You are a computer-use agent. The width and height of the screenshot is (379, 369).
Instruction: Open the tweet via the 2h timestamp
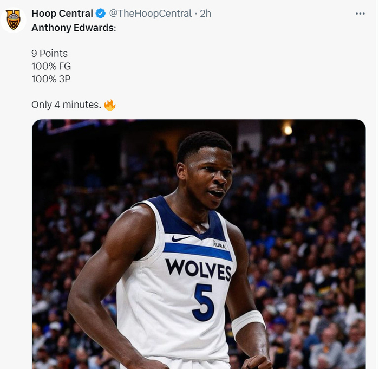(x=206, y=14)
